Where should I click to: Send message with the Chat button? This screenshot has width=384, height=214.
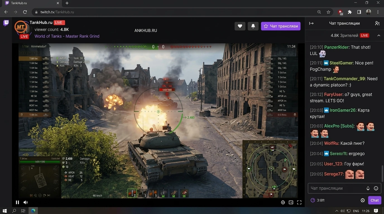pos(375,200)
